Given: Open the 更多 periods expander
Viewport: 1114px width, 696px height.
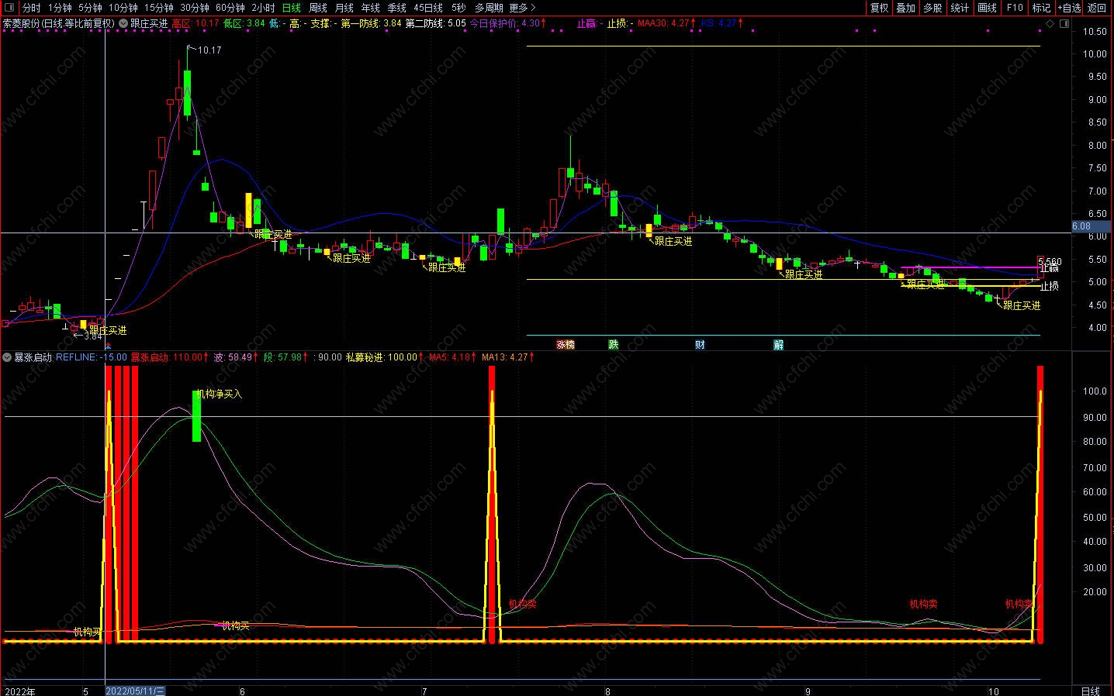Looking at the screenshot, I should coord(522,8).
